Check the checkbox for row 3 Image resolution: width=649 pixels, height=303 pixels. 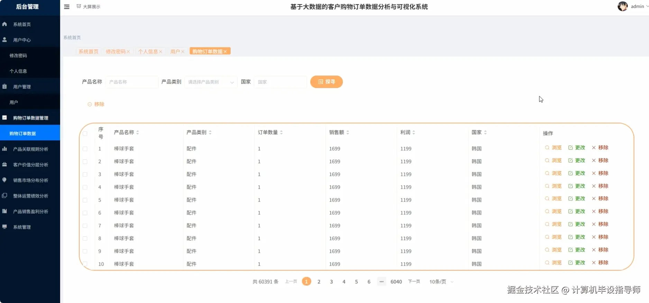85,174
